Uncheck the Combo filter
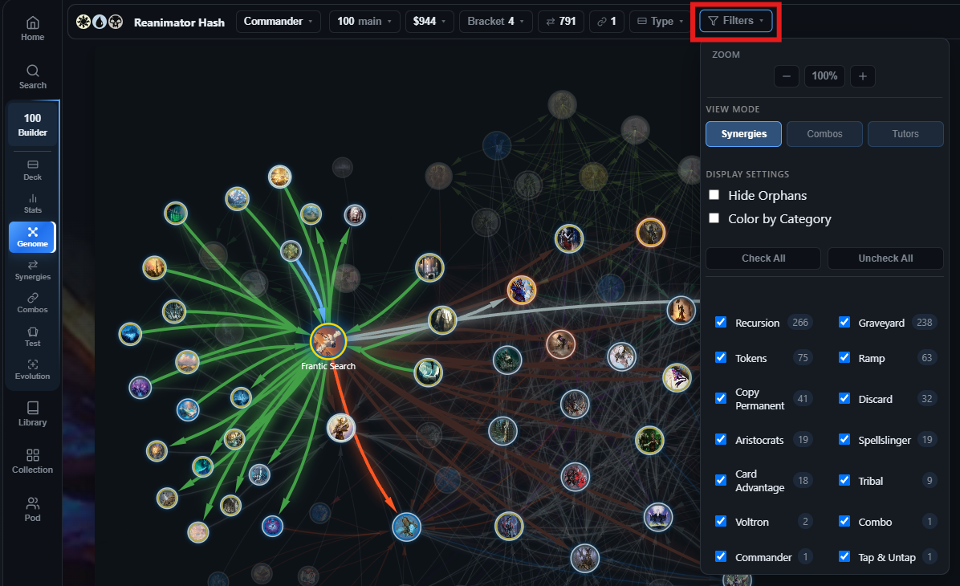 click(844, 522)
